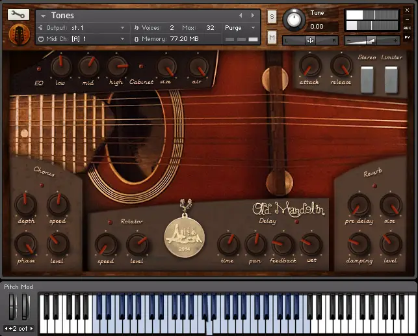Toggle the AUX sends button
Viewport: 418px width, 336px height.
407,28
